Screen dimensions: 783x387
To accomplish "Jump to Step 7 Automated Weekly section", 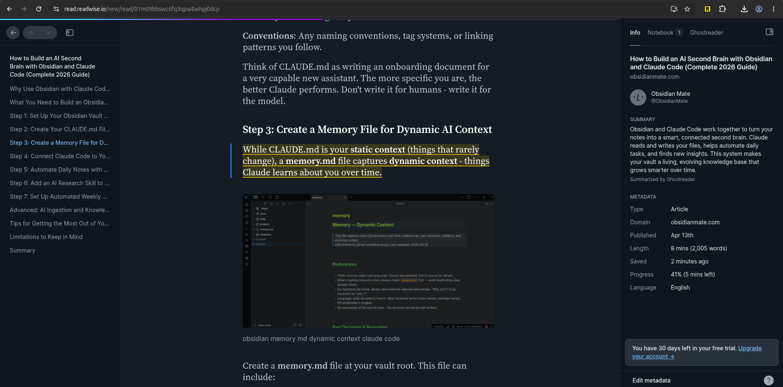I will [x=58, y=197].
